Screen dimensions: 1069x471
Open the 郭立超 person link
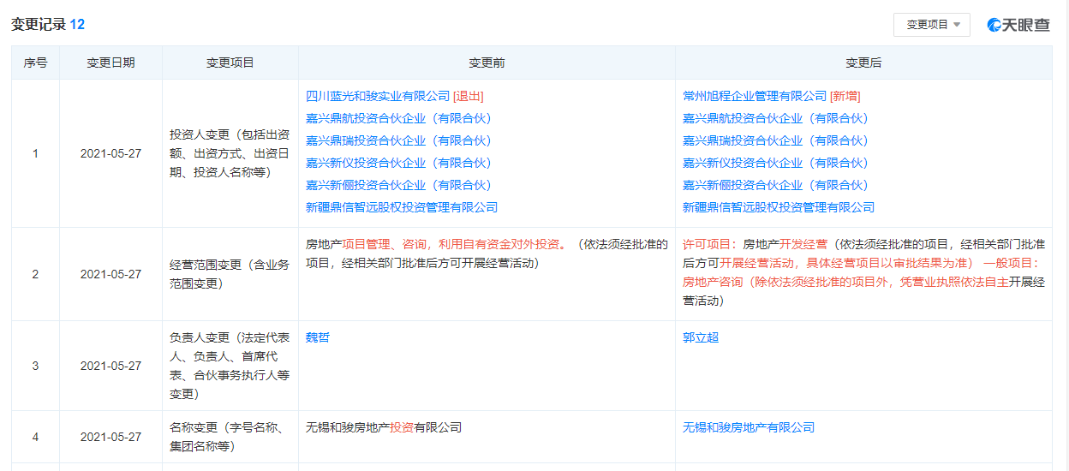pos(701,337)
